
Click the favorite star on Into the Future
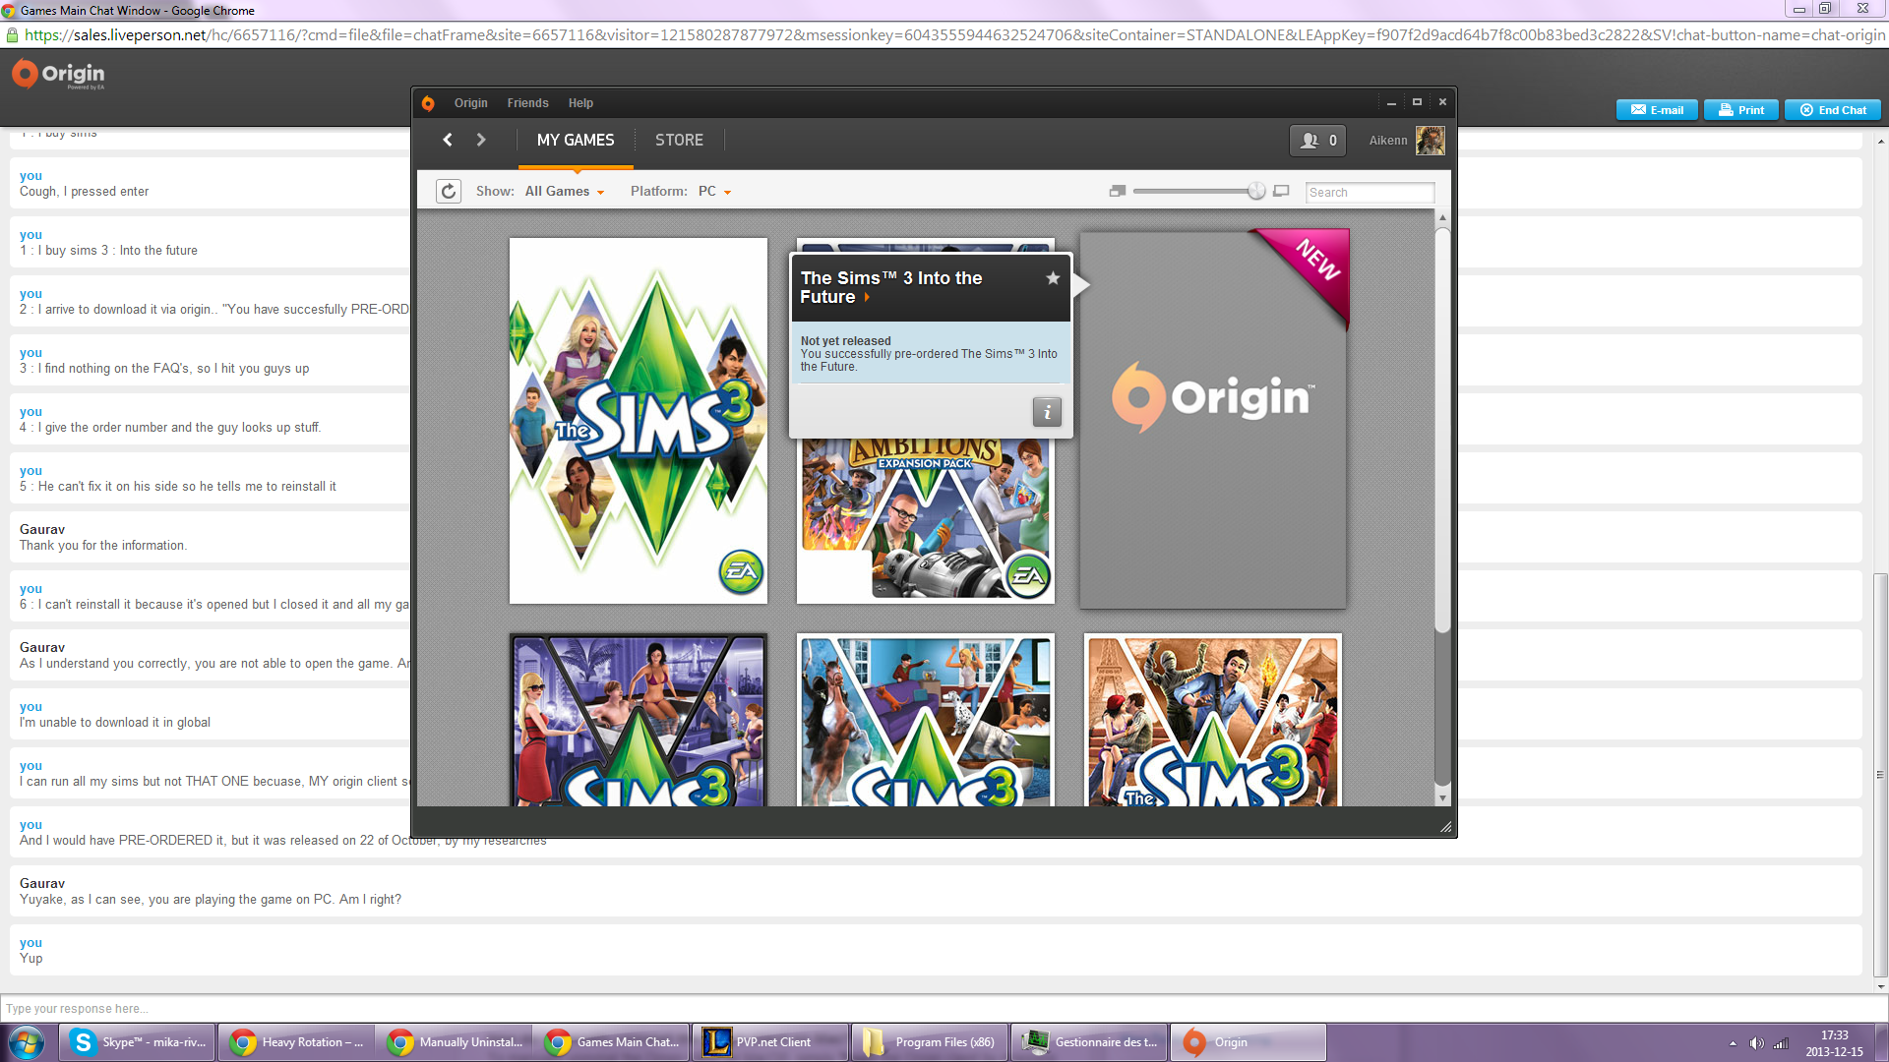[1053, 278]
